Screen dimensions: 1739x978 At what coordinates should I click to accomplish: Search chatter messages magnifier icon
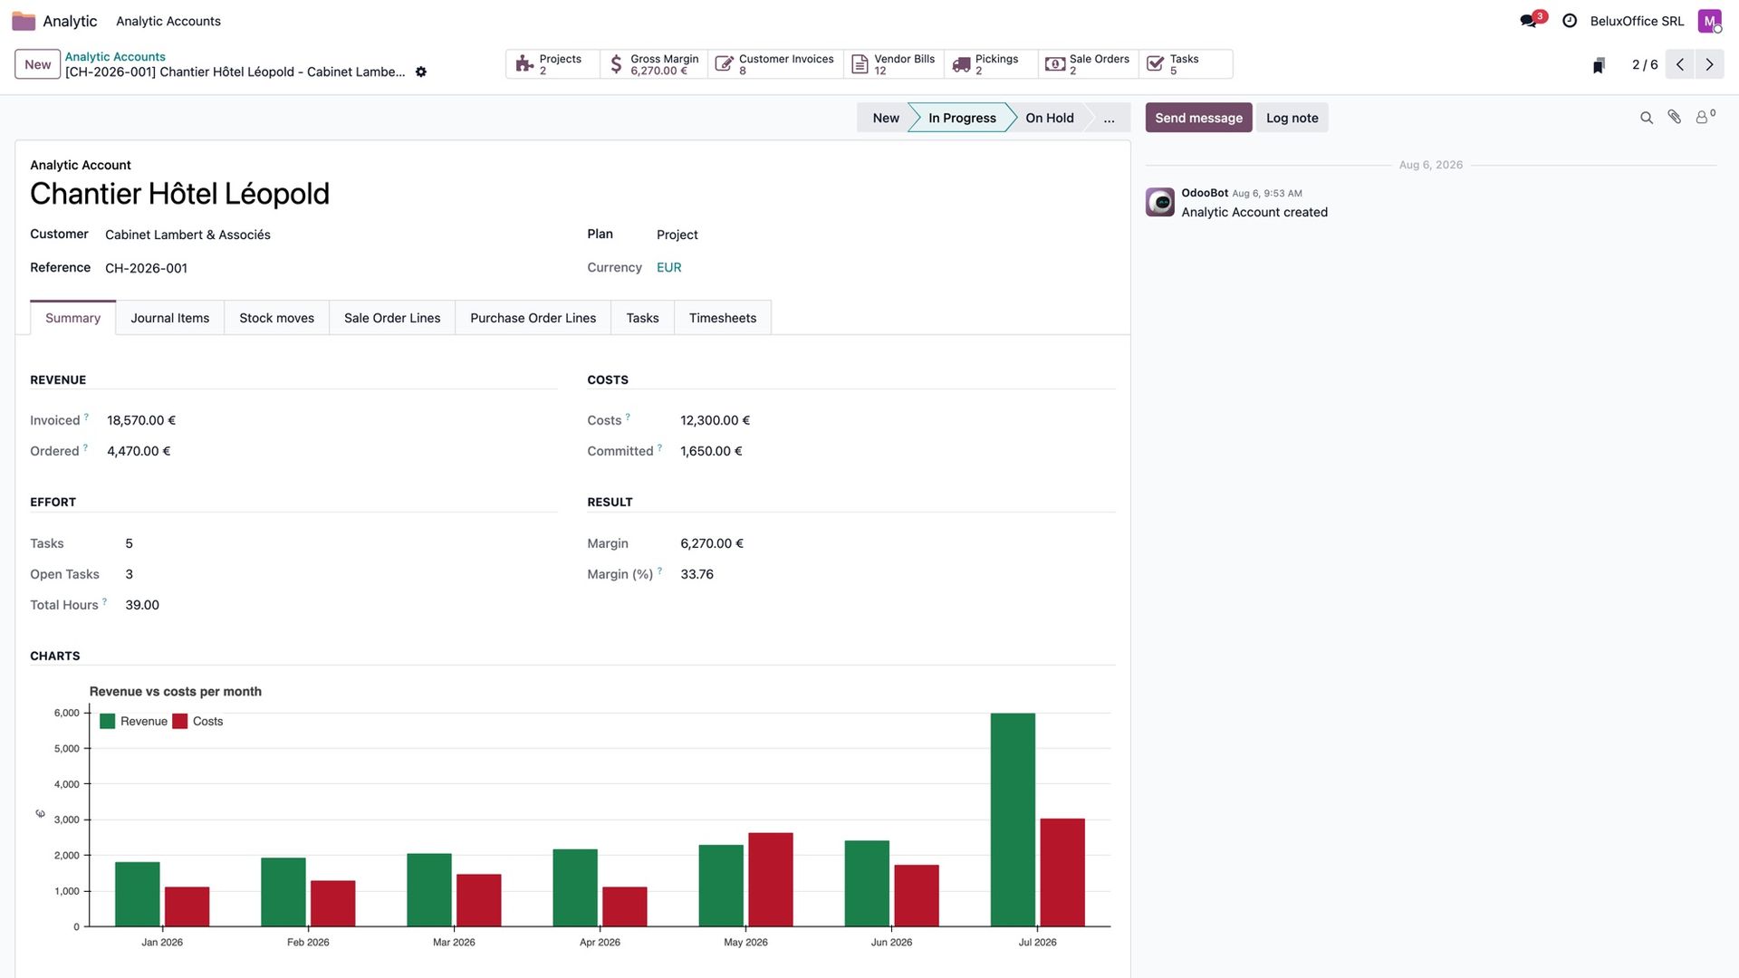click(1647, 118)
